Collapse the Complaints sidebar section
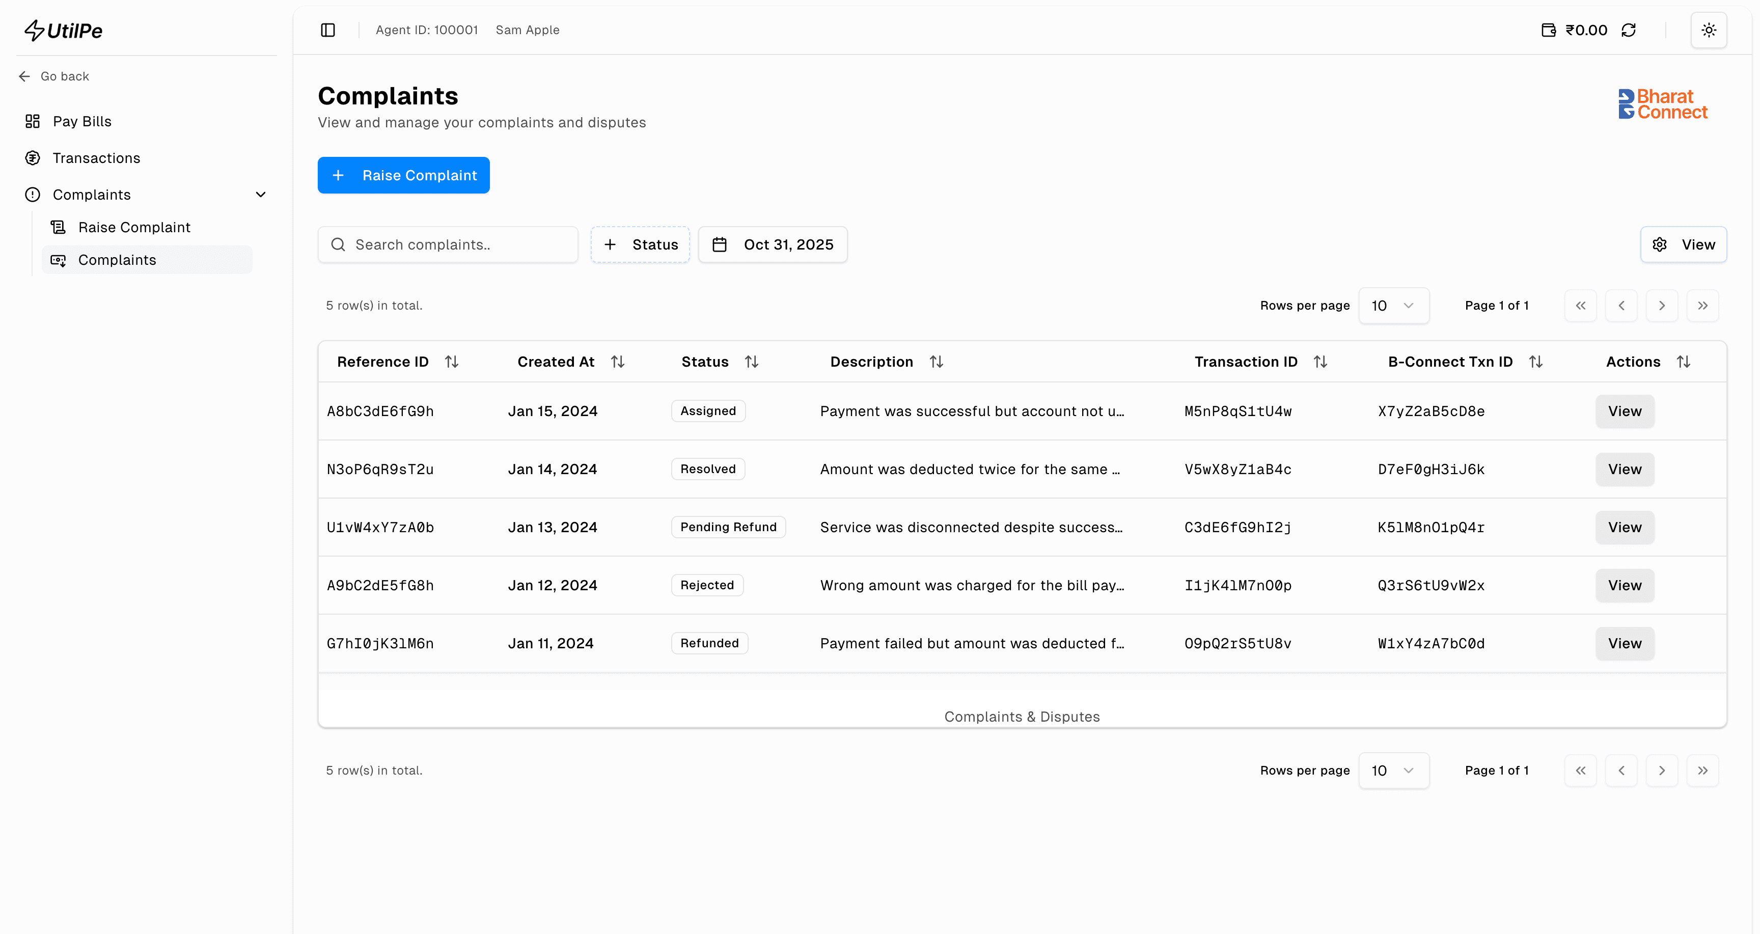 pyautogui.click(x=261, y=195)
